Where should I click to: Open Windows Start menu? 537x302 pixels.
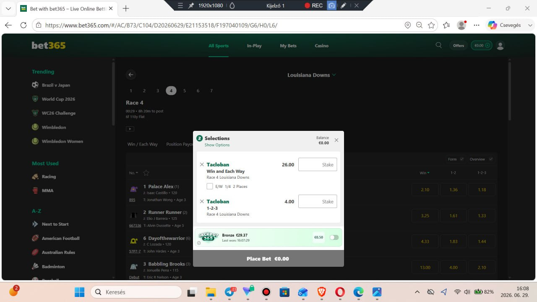click(79, 292)
